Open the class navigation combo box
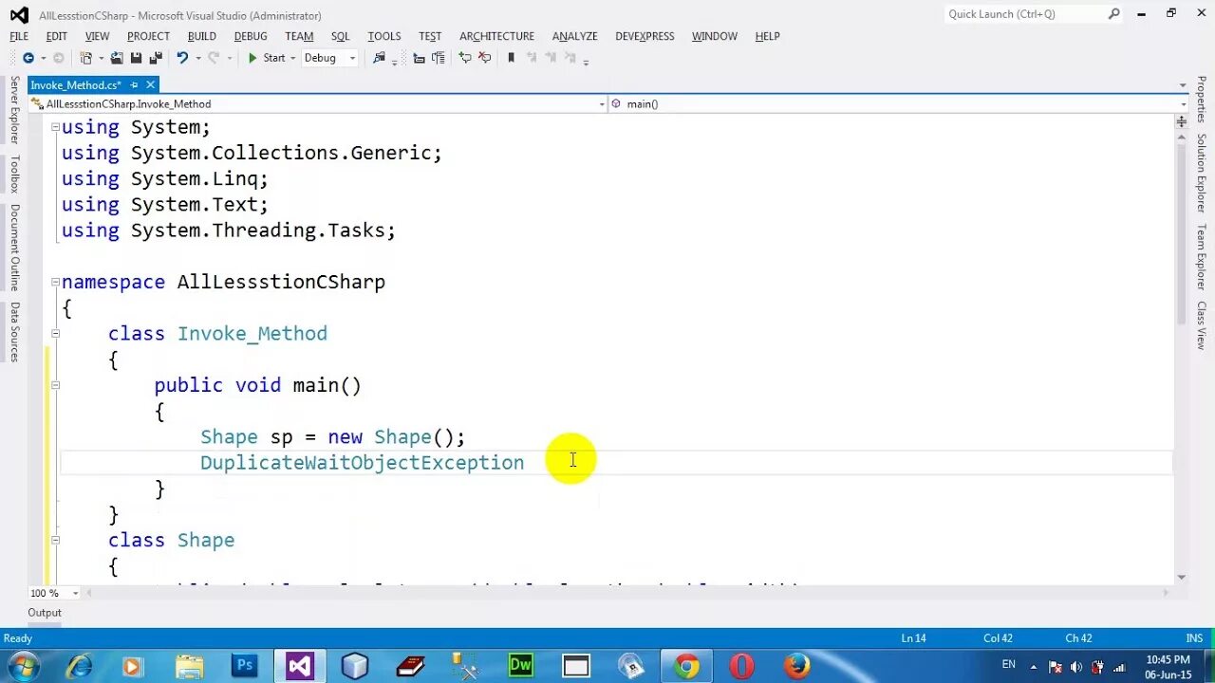Image resolution: width=1215 pixels, height=683 pixels. tap(318, 104)
